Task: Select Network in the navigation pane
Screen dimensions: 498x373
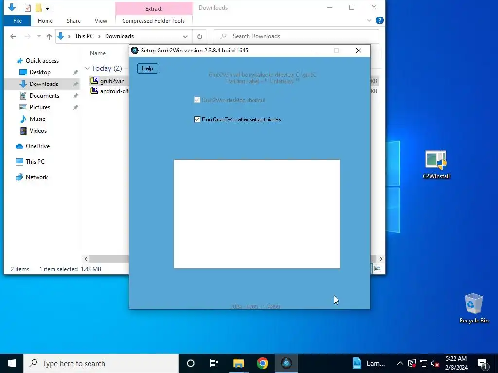Action: point(36,177)
